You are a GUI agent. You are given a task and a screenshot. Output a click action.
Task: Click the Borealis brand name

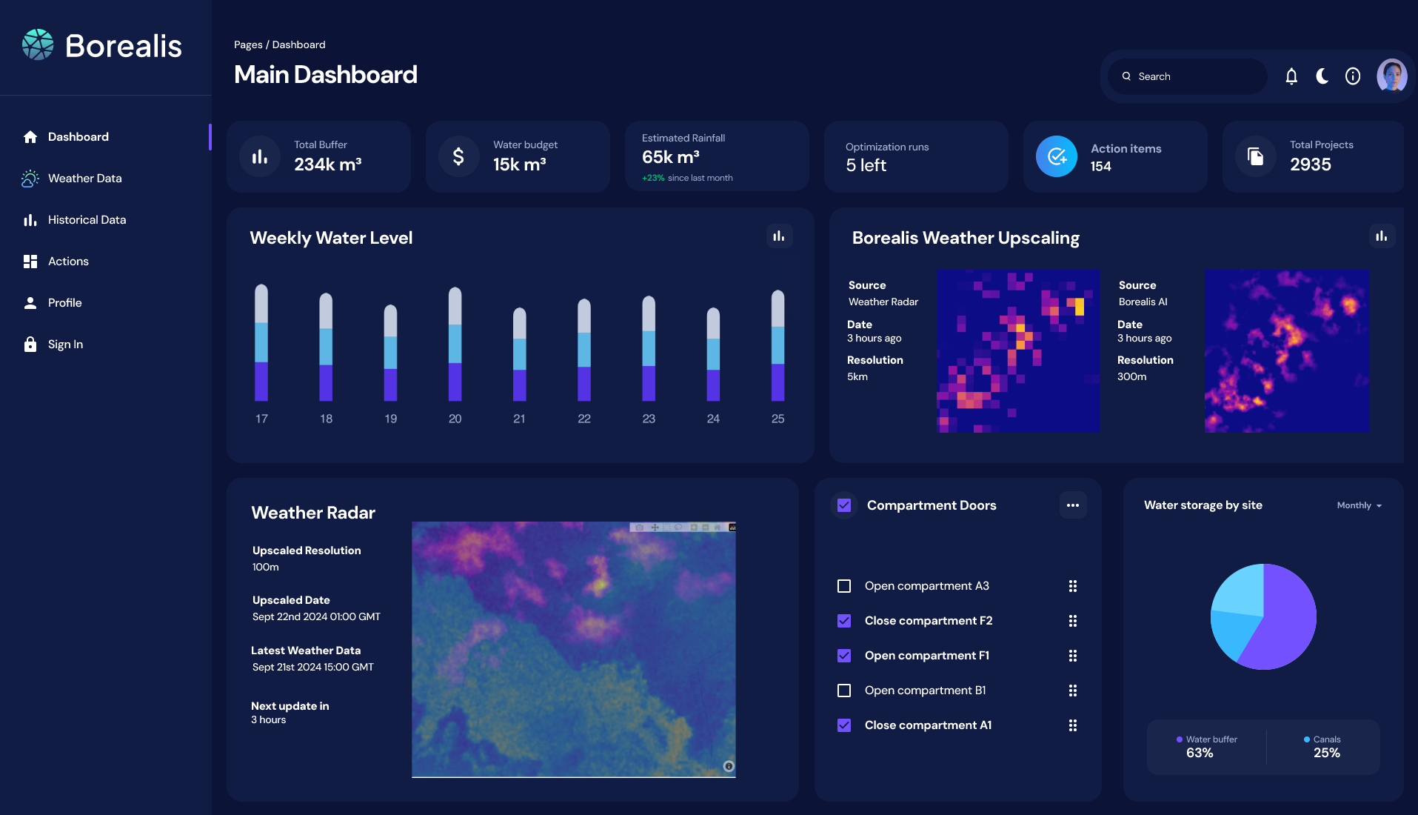124,46
